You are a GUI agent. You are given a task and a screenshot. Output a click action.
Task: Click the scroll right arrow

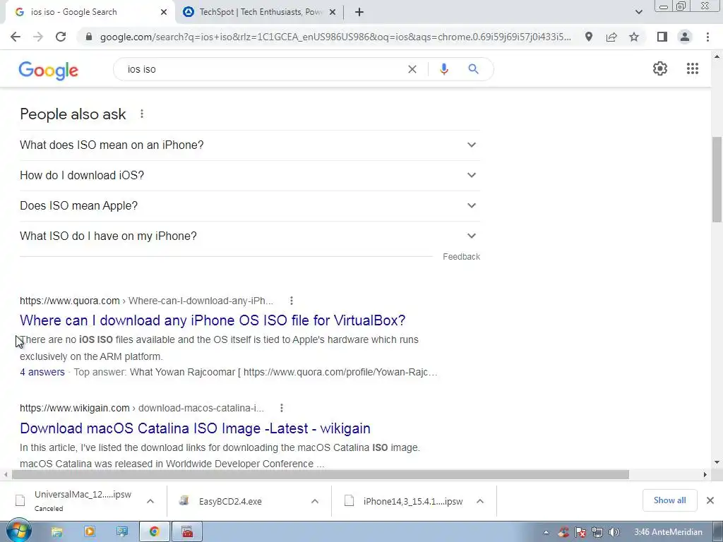705,474
